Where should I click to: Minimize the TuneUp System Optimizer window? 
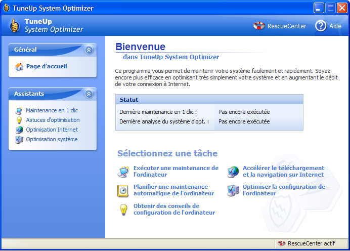319,8
